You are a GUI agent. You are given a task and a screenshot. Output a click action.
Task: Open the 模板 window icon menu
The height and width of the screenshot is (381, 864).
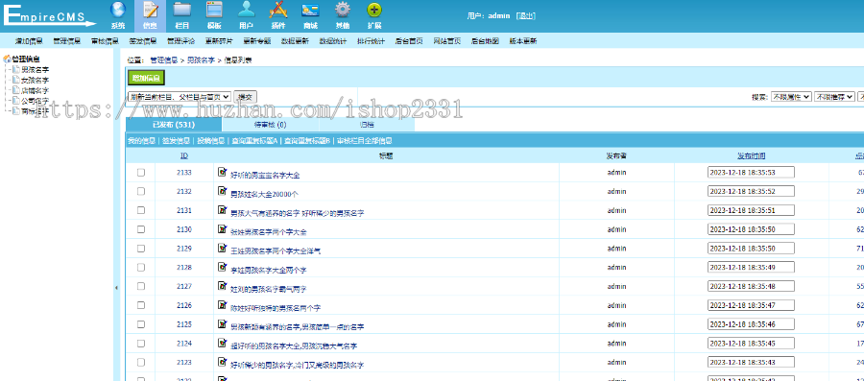(214, 14)
